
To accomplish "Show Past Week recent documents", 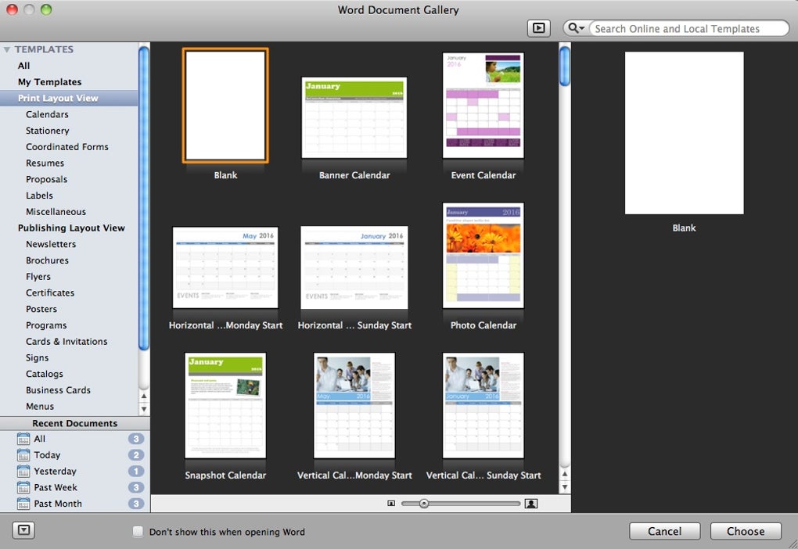I will pyautogui.click(x=75, y=487).
